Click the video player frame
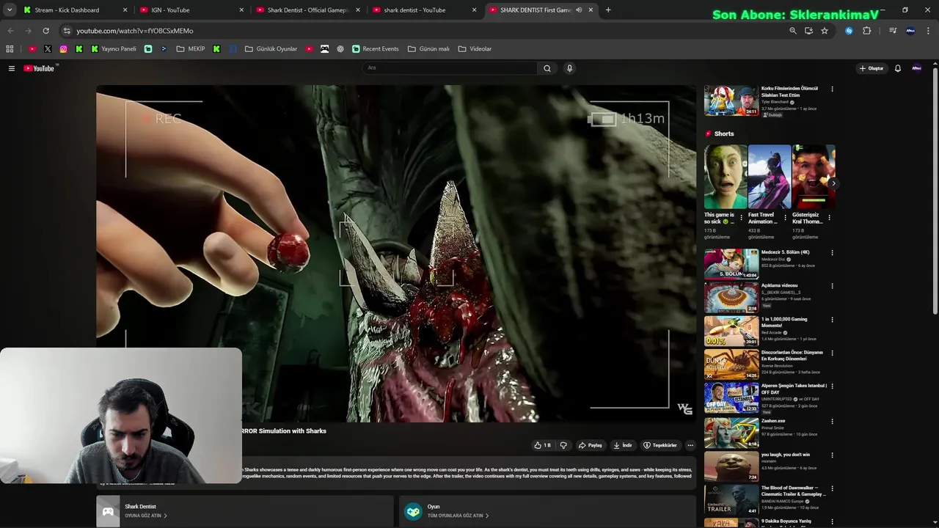939x528 pixels. coord(396,253)
